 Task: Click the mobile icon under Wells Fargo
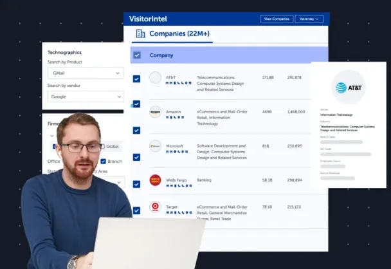[176, 185]
